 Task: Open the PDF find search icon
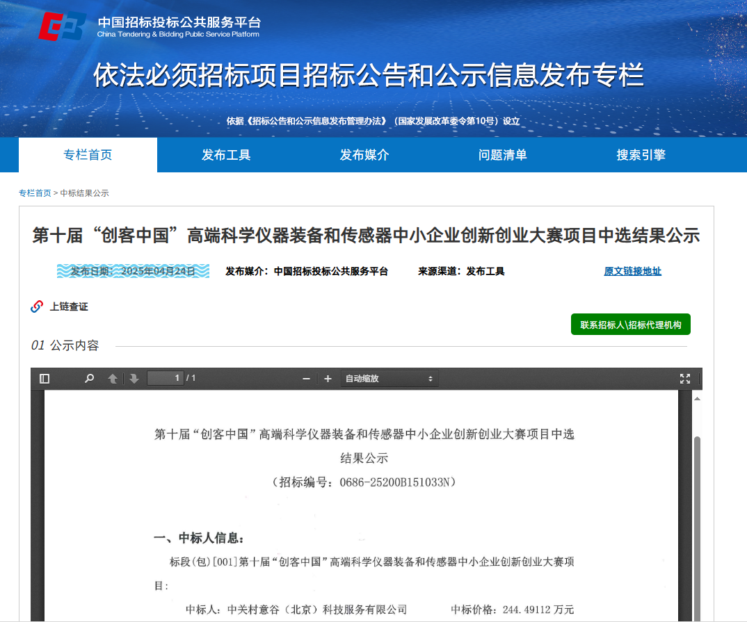(x=89, y=379)
